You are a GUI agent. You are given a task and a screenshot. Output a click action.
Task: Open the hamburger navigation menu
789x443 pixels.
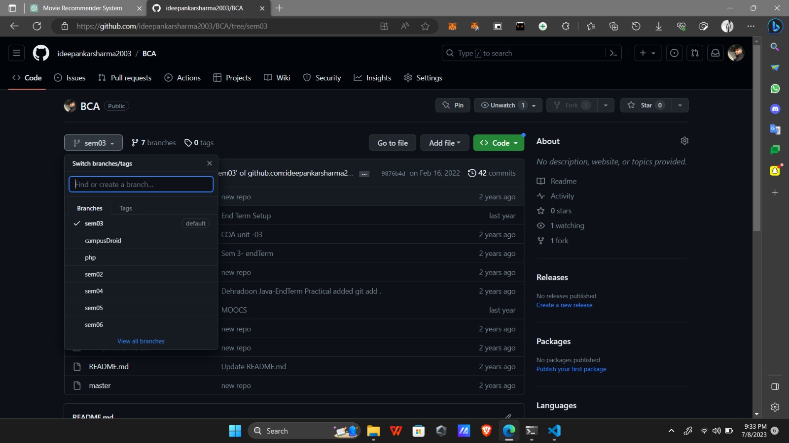pyautogui.click(x=16, y=53)
